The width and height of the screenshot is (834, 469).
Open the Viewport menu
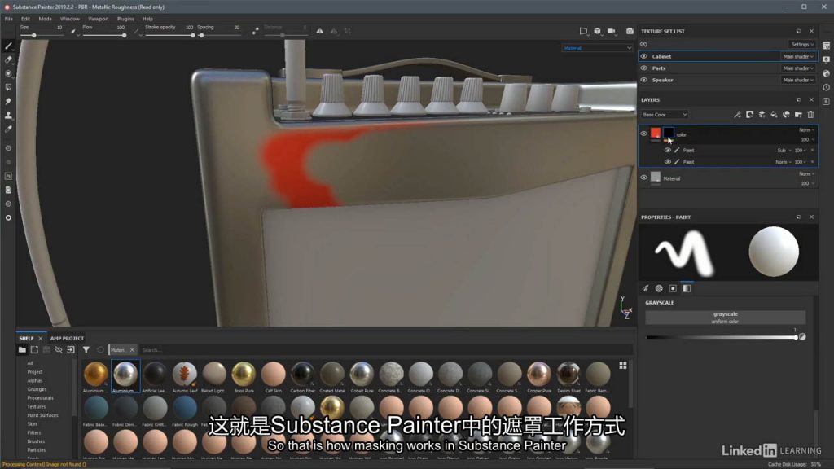point(98,19)
